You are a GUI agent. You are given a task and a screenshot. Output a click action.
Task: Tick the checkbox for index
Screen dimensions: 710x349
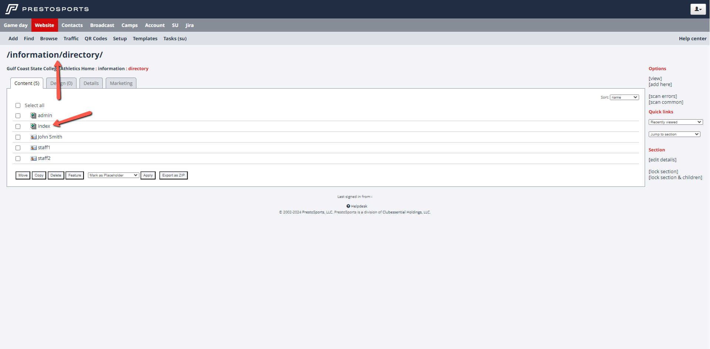[18, 126]
